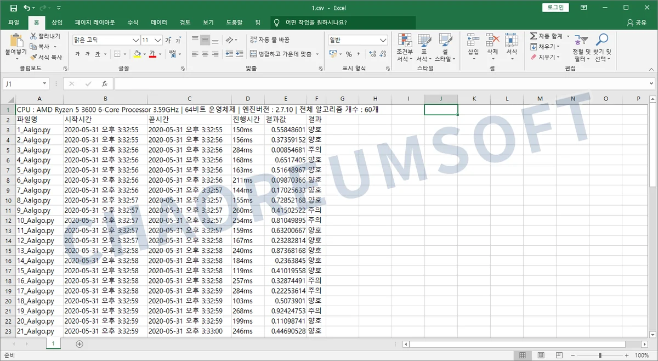Increase the font size

169,40
